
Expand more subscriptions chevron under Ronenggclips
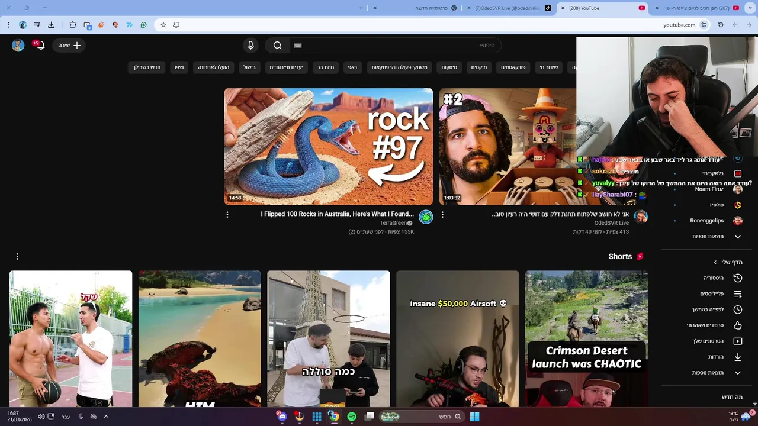[738, 237]
